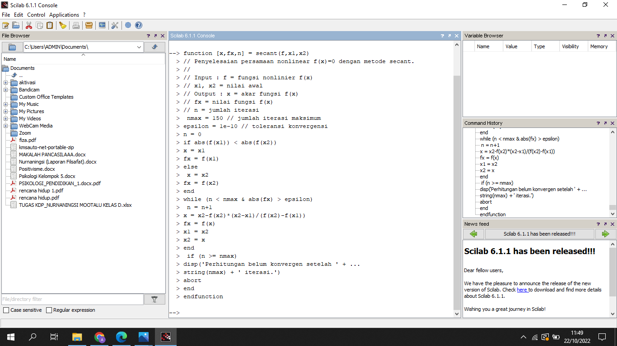Image resolution: width=617 pixels, height=346 pixels.
Task: Sort Variable Browser by Name column
Action: pos(489,46)
